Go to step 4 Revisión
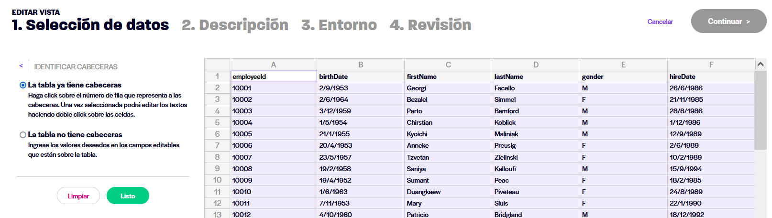Viewport: 772px width, 218px height. (x=430, y=25)
